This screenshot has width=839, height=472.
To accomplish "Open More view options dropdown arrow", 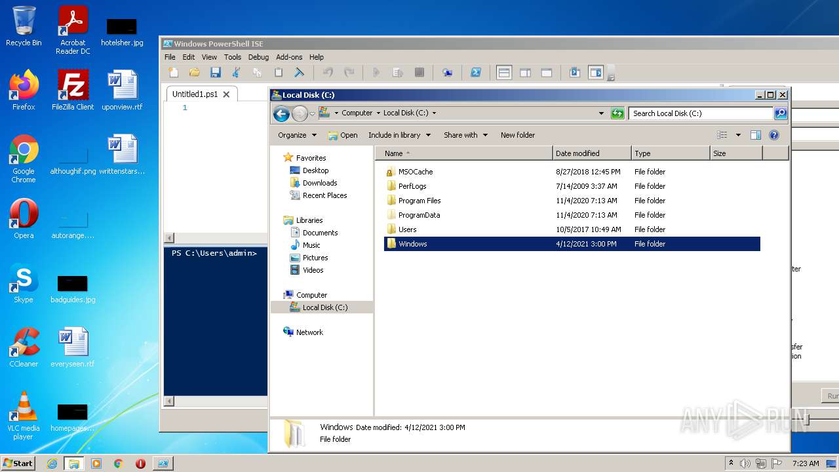I will pos(738,135).
